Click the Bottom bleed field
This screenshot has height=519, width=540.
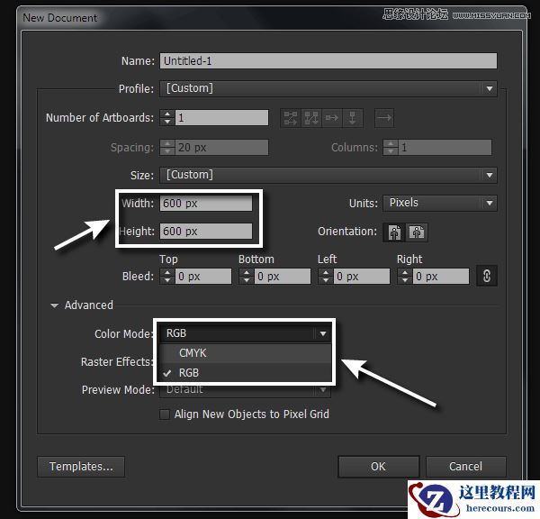(x=283, y=277)
